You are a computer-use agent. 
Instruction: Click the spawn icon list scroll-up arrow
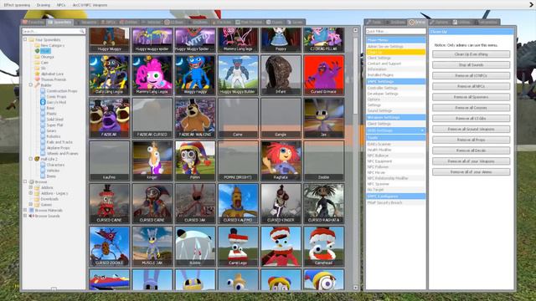(355, 30)
